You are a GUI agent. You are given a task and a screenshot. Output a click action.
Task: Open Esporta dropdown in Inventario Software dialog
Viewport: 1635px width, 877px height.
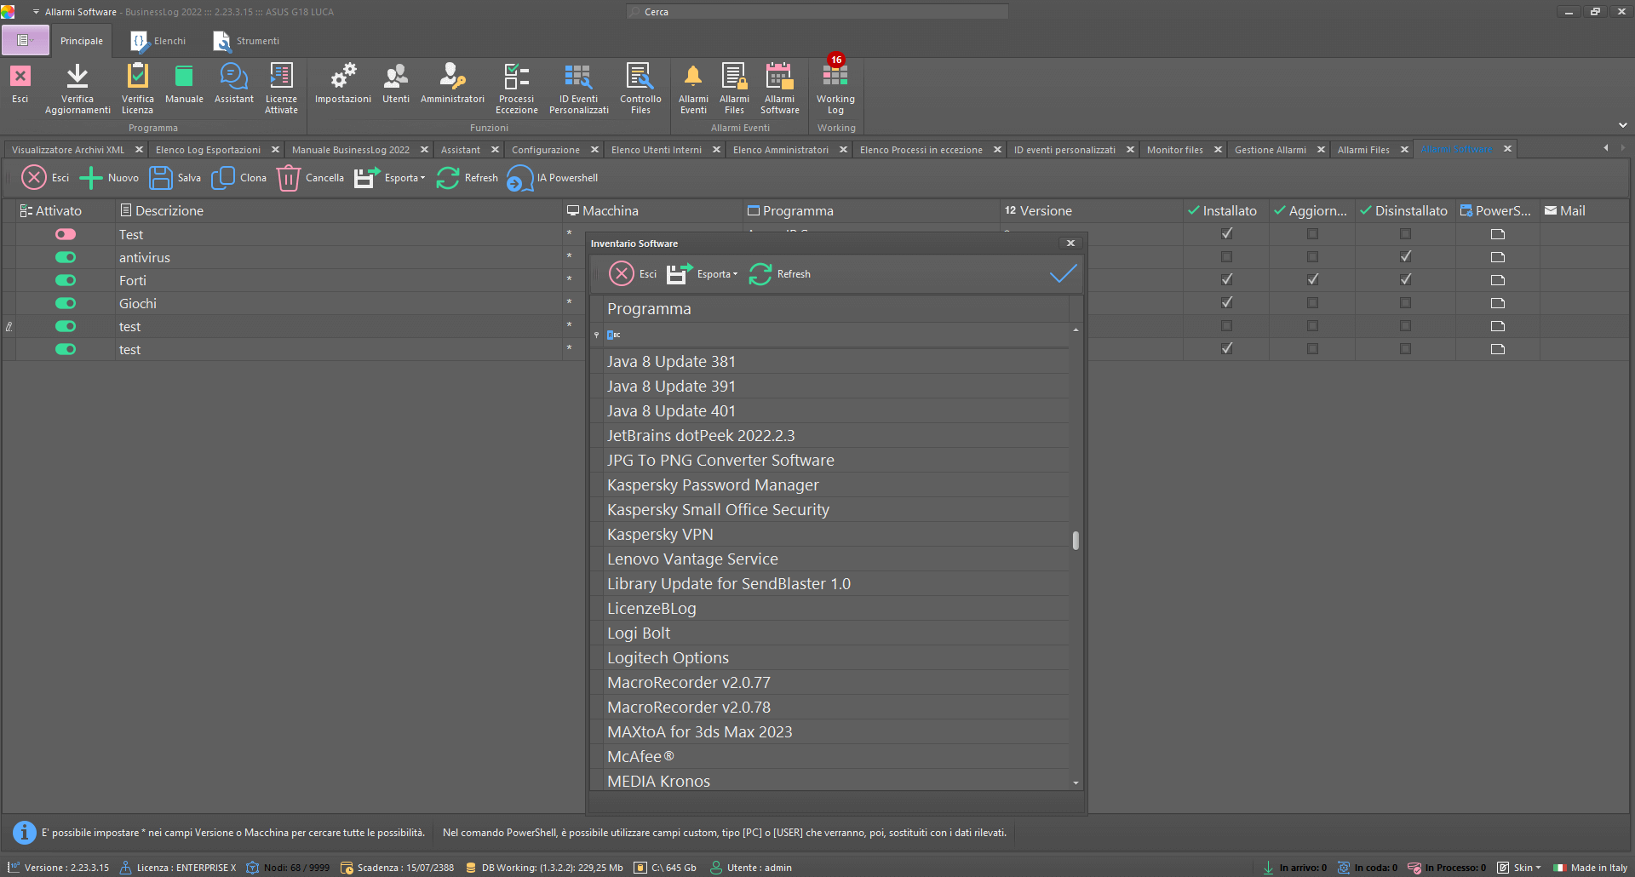(703, 274)
